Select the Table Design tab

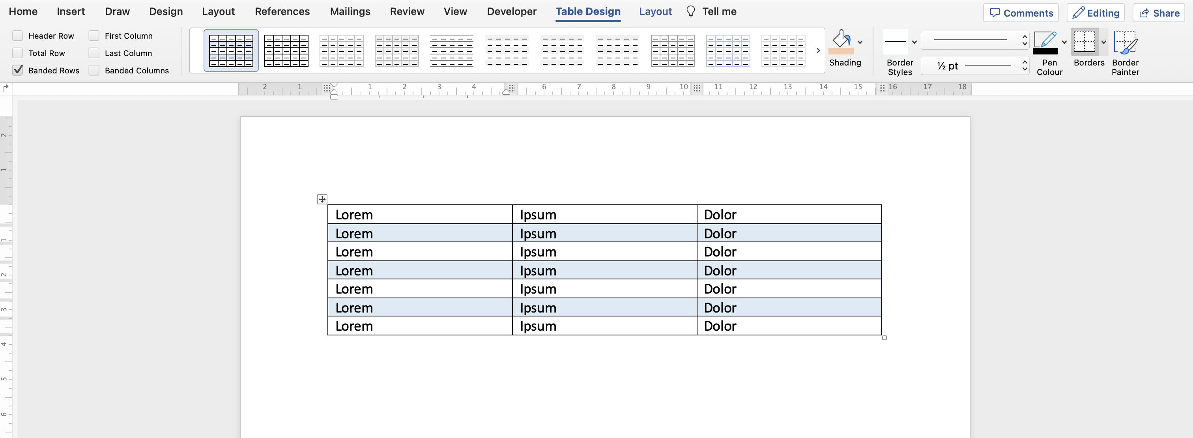588,11
